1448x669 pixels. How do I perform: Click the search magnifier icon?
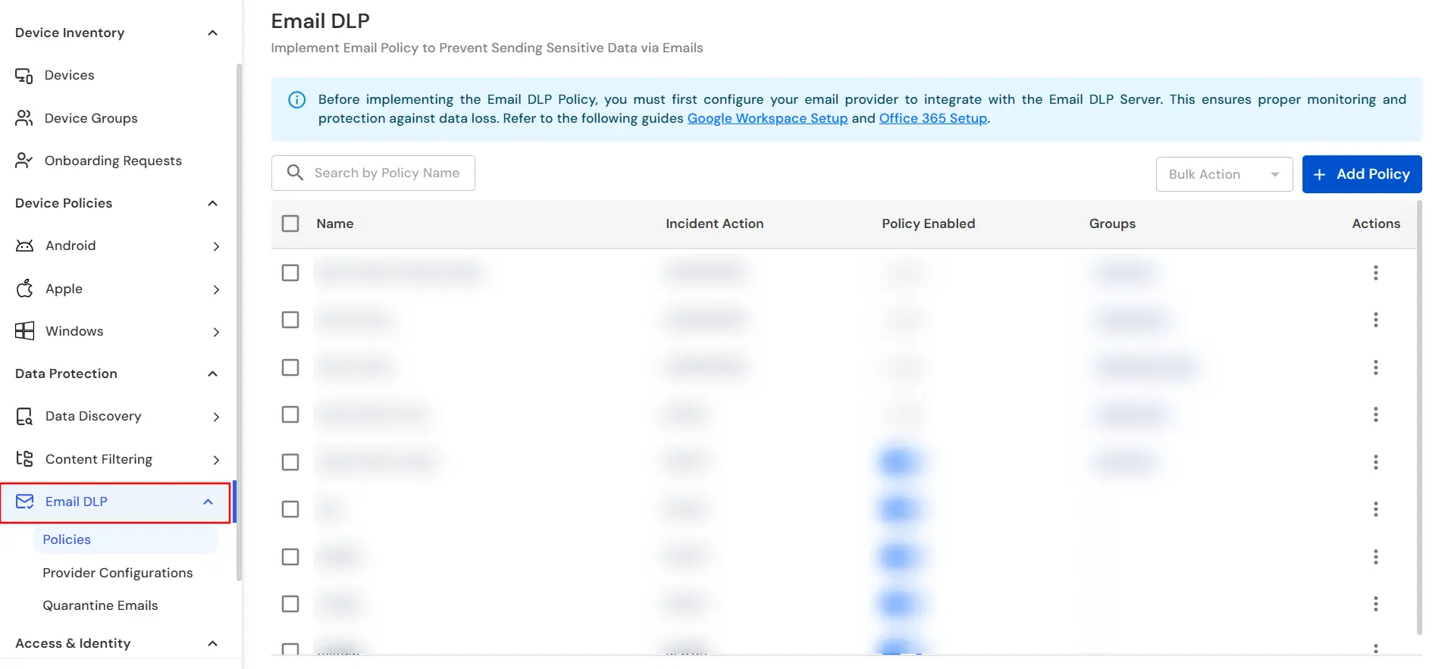[x=295, y=173]
